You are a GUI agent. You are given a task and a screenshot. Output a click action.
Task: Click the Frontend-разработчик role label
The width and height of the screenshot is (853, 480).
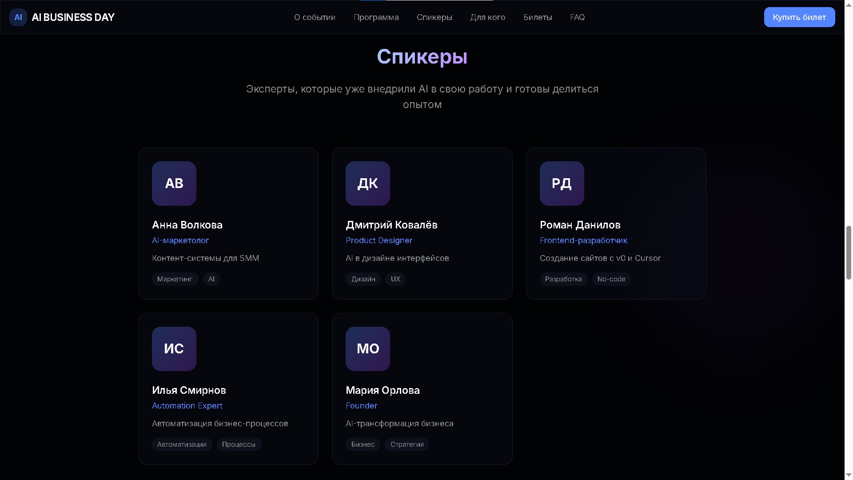[583, 240]
